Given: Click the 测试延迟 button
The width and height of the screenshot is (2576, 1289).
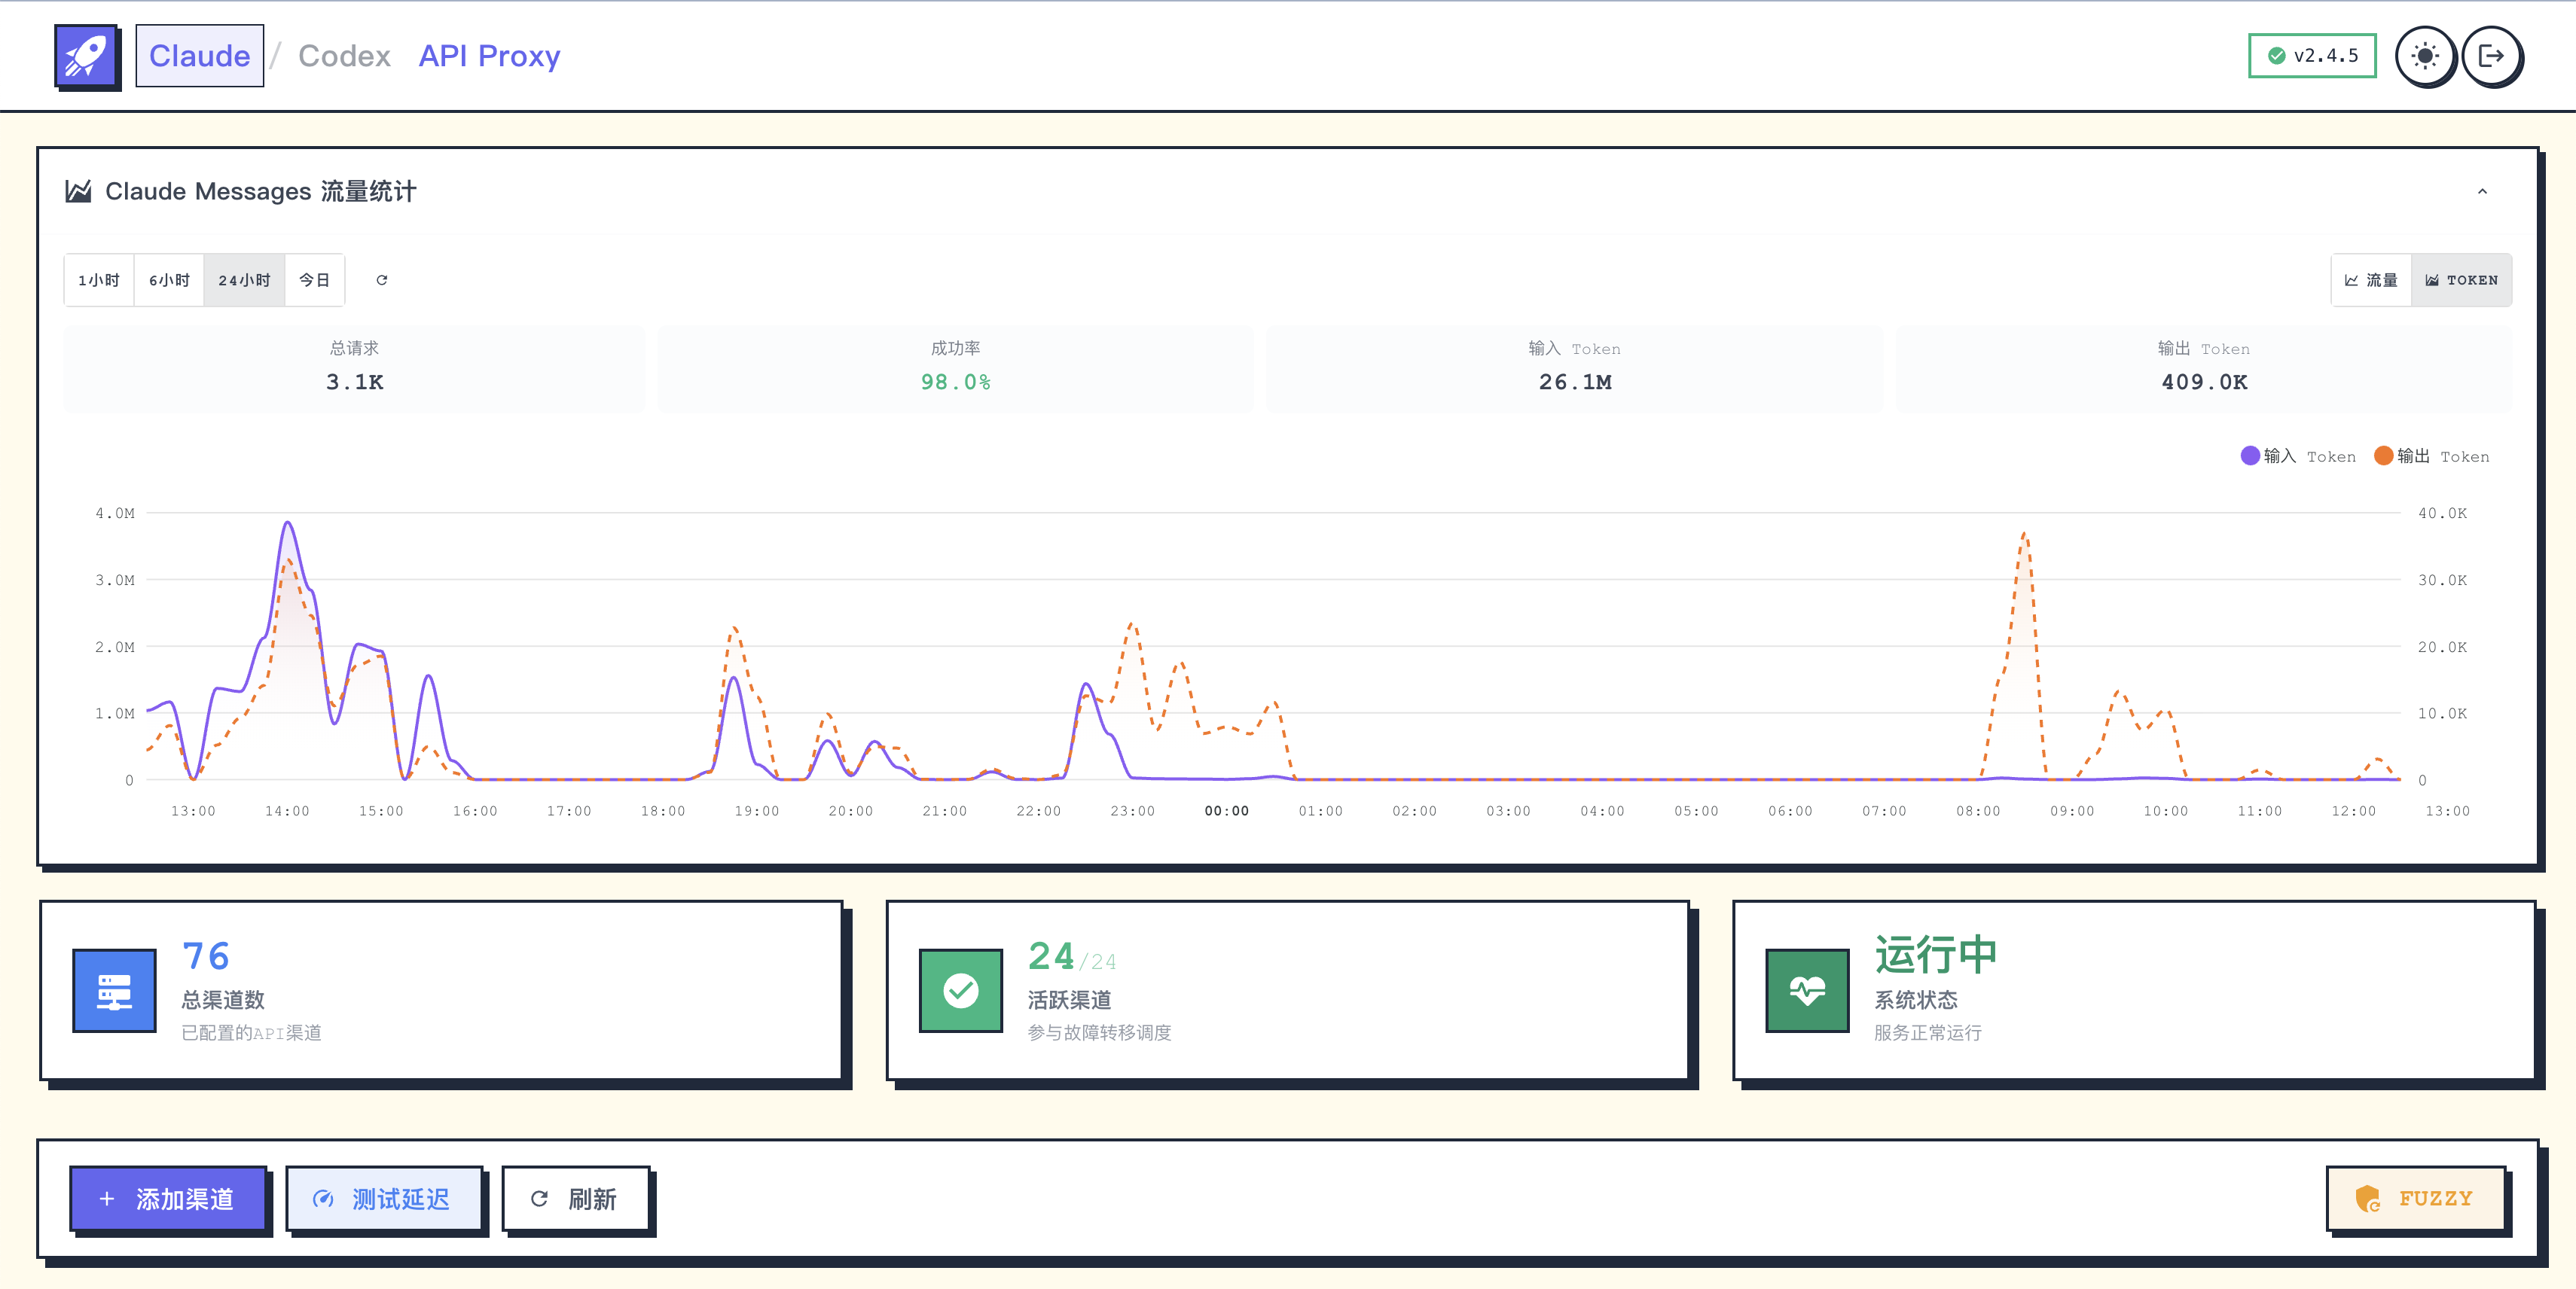Looking at the screenshot, I should (x=384, y=1198).
